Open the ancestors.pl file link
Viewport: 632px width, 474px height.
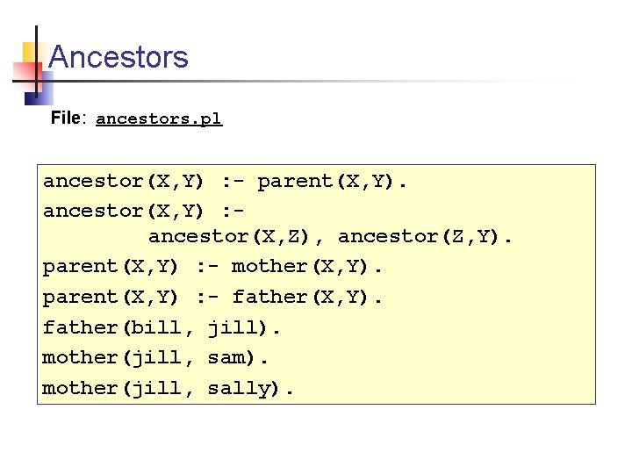pyautogui.click(x=159, y=118)
